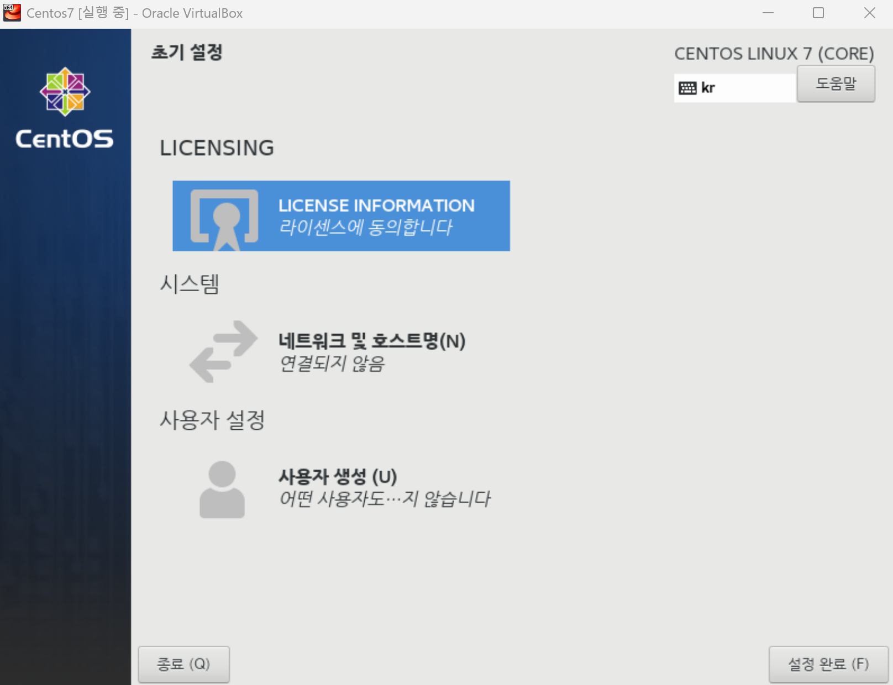Select the kr keyboard layout field

(x=734, y=88)
